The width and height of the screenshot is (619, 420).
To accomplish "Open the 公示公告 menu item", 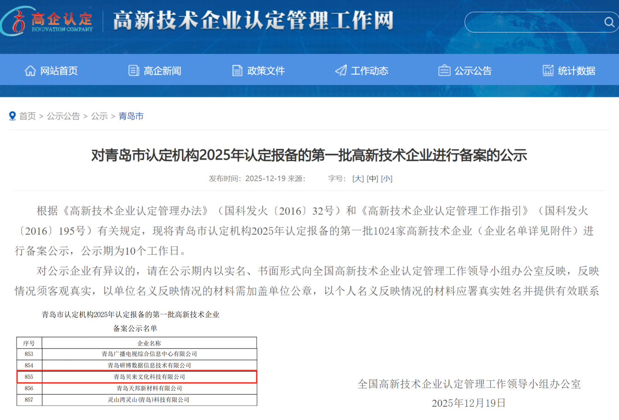I will tap(473, 70).
